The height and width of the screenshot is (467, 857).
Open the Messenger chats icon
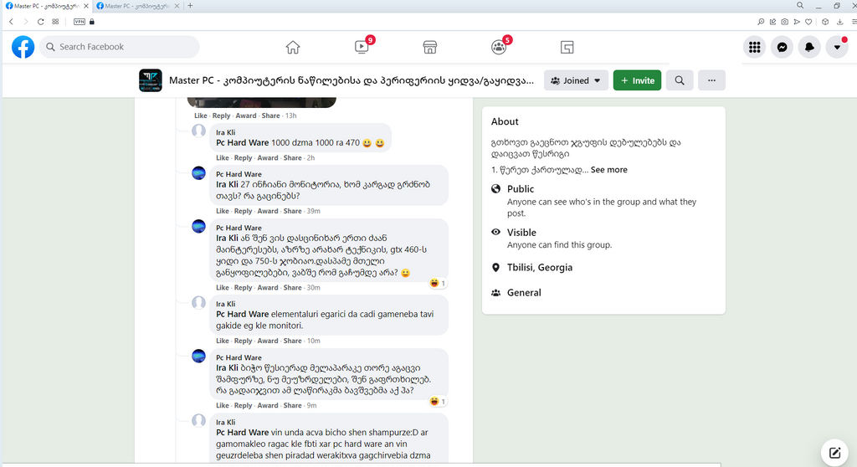pyautogui.click(x=783, y=48)
